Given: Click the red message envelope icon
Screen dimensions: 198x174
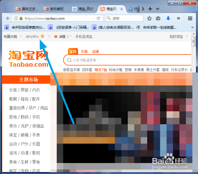Looking at the screenshot, I should 56,37.
